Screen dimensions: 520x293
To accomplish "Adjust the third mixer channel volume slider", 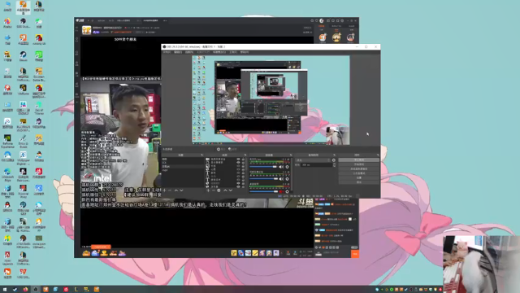I will pos(263,192).
